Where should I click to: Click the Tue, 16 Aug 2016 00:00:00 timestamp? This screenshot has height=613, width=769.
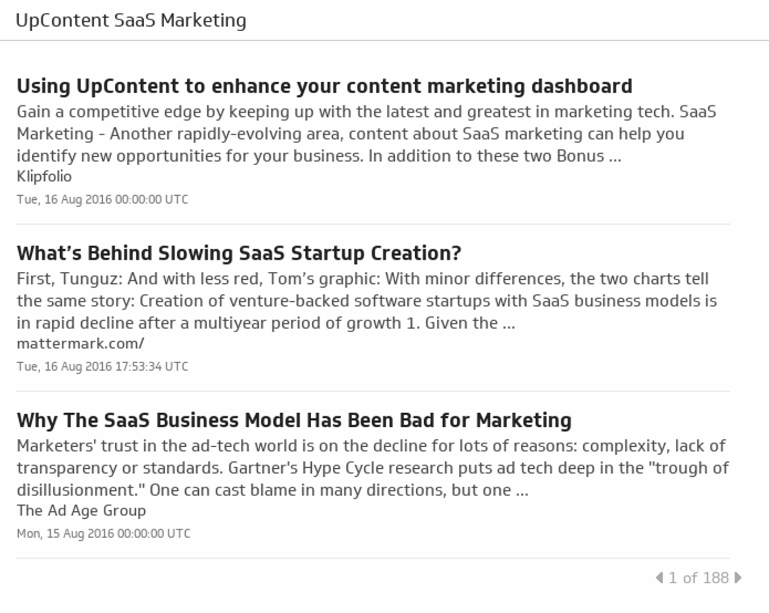102,200
